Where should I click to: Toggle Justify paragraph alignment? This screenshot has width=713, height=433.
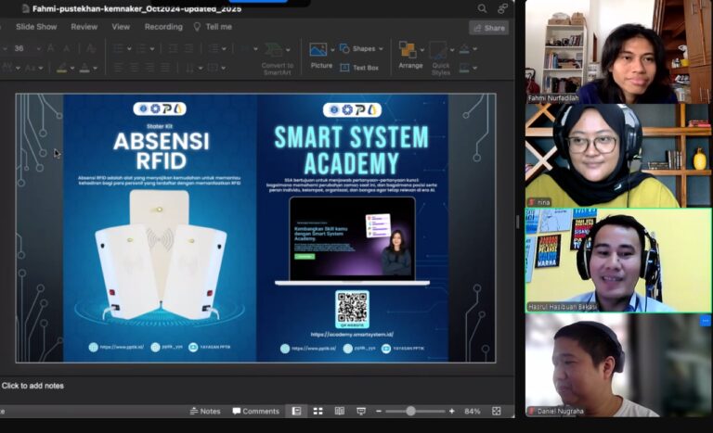(166, 68)
